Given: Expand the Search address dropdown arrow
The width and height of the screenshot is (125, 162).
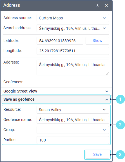Looking at the screenshot, I should pyautogui.click(x=104, y=28).
